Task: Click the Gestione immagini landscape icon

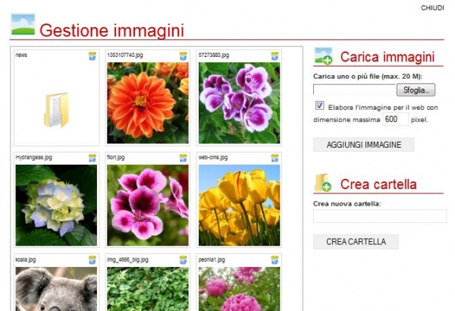Action: [23, 24]
